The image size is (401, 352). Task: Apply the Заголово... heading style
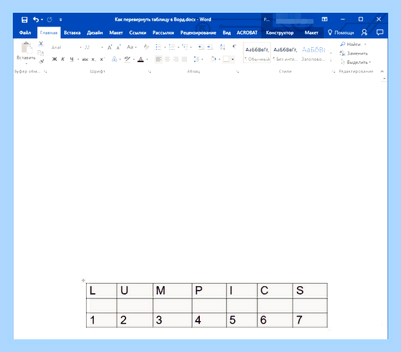[313, 54]
